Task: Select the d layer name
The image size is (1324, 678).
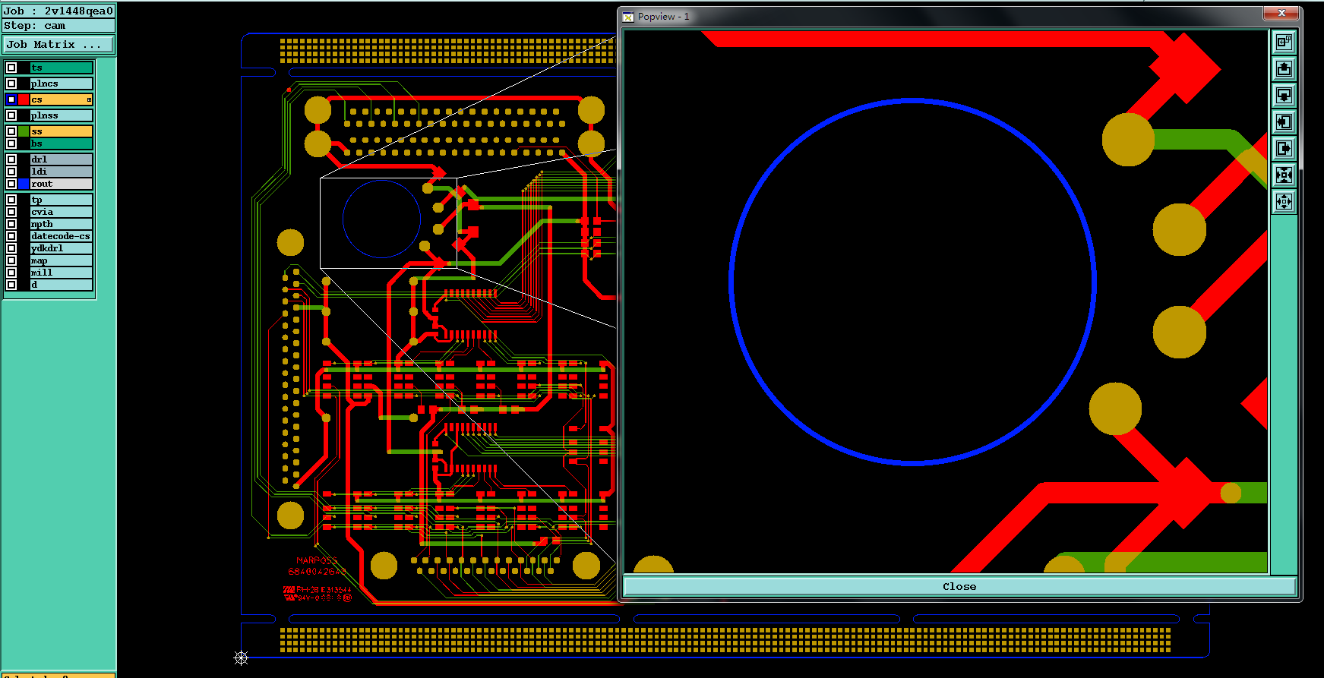Action: coord(62,285)
